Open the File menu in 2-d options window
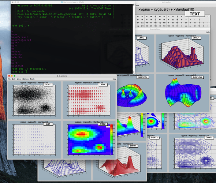This screenshot has width=216, height=183. tap(9, 79)
